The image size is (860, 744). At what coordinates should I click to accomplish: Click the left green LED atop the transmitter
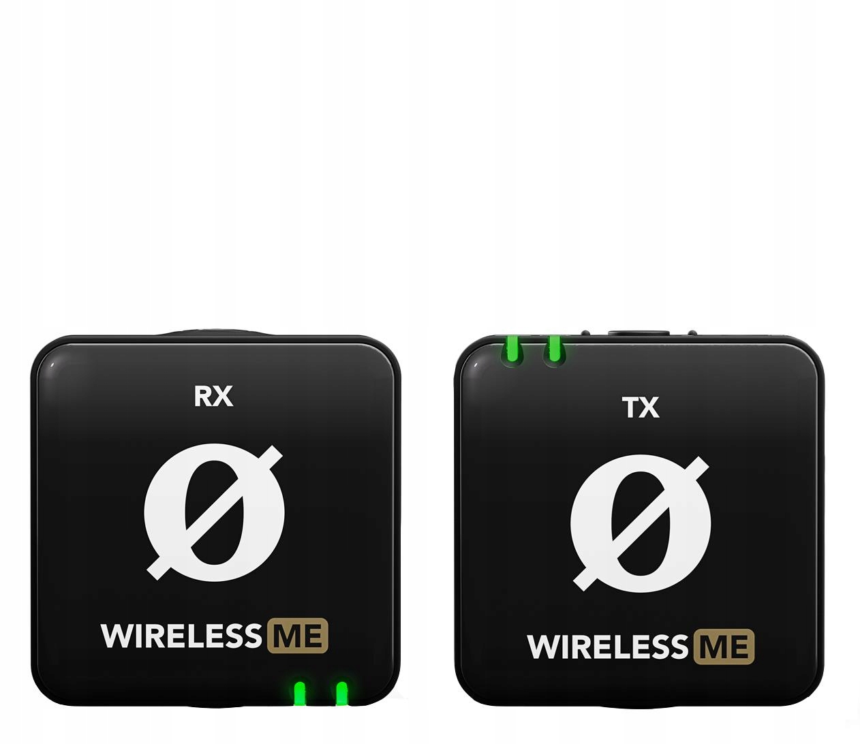511,348
